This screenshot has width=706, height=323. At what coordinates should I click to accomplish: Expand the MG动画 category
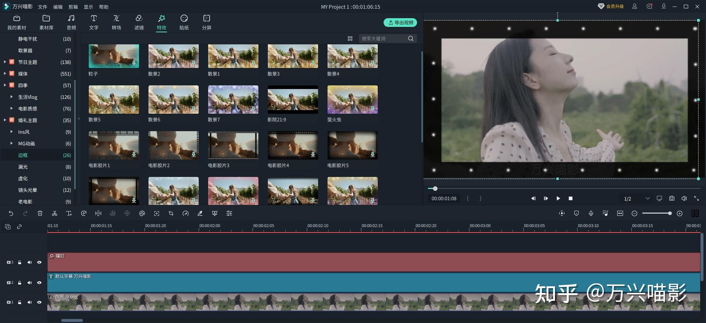coord(12,144)
